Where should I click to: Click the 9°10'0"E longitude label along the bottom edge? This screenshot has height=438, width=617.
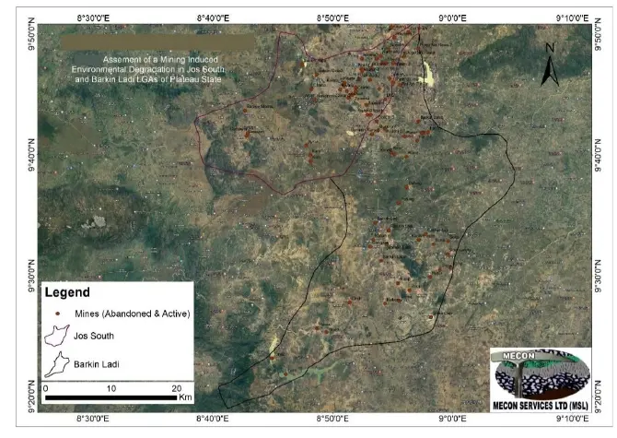tap(572, 419)
